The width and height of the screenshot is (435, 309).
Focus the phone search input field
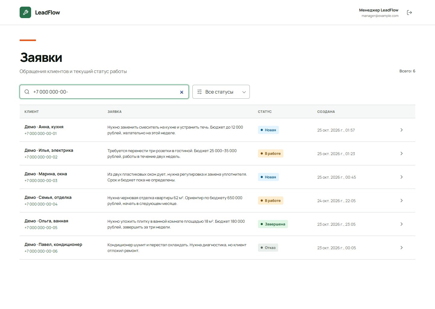tap(104, 92)
